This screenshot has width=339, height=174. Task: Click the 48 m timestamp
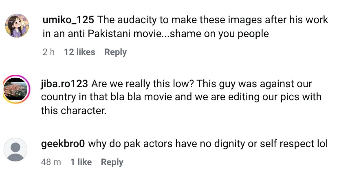tap(51, 162)
